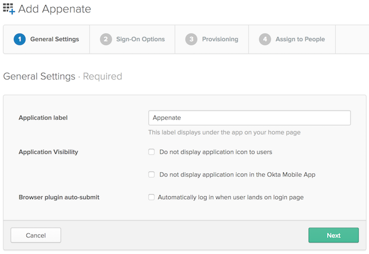Toggle Automatically log in on login page

pos(151,197)
